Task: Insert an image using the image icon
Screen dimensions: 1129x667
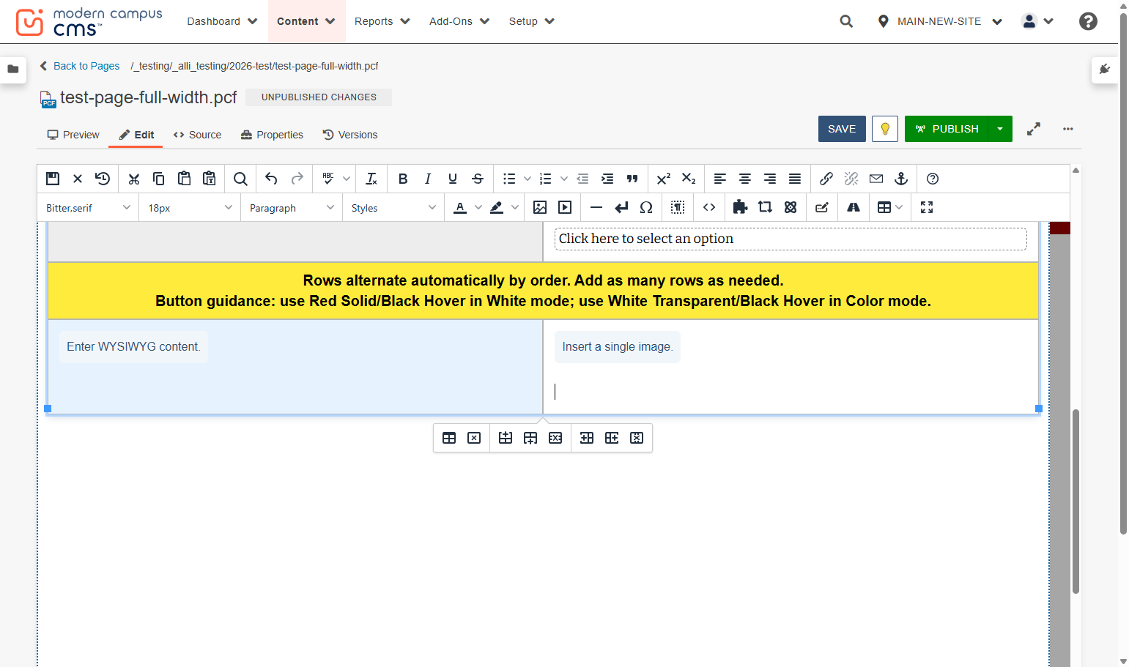Action: [x=540, y=207]
